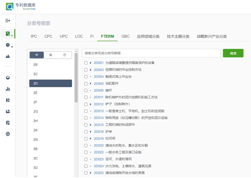The image size is (251, 178).
Task: Click the patent search document icon in sidebar
Action: [x=8, y=34]
